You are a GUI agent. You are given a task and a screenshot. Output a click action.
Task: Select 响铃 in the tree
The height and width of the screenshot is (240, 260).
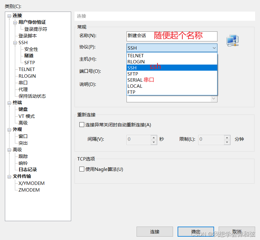pos(23,163)
